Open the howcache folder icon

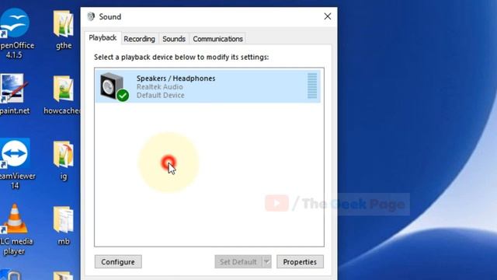63,95
